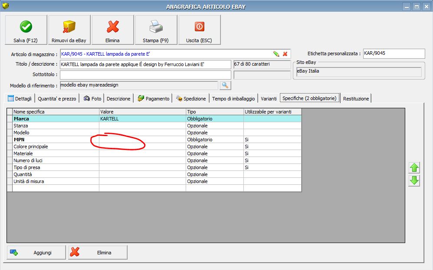Switch to the Varianti tab
The width and height of the screenshot is (433, 270).
click(x=269, y=99)
